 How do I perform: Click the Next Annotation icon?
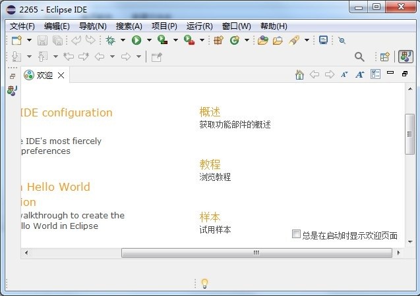[16, 57]
